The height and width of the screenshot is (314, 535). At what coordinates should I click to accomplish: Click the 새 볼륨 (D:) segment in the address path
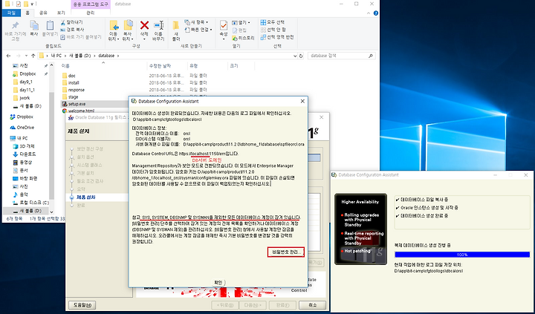[x=80, y=56]
